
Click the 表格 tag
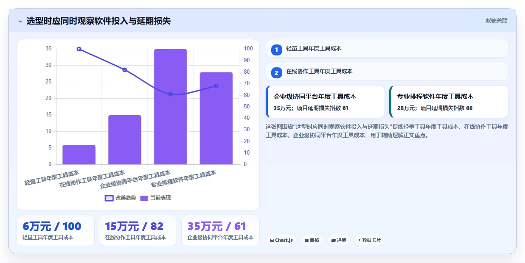click(312, 240)
